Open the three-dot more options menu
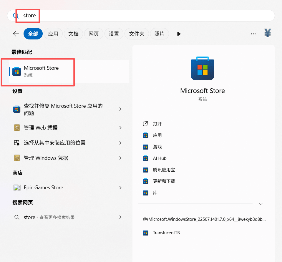 (x=253, y=34)
